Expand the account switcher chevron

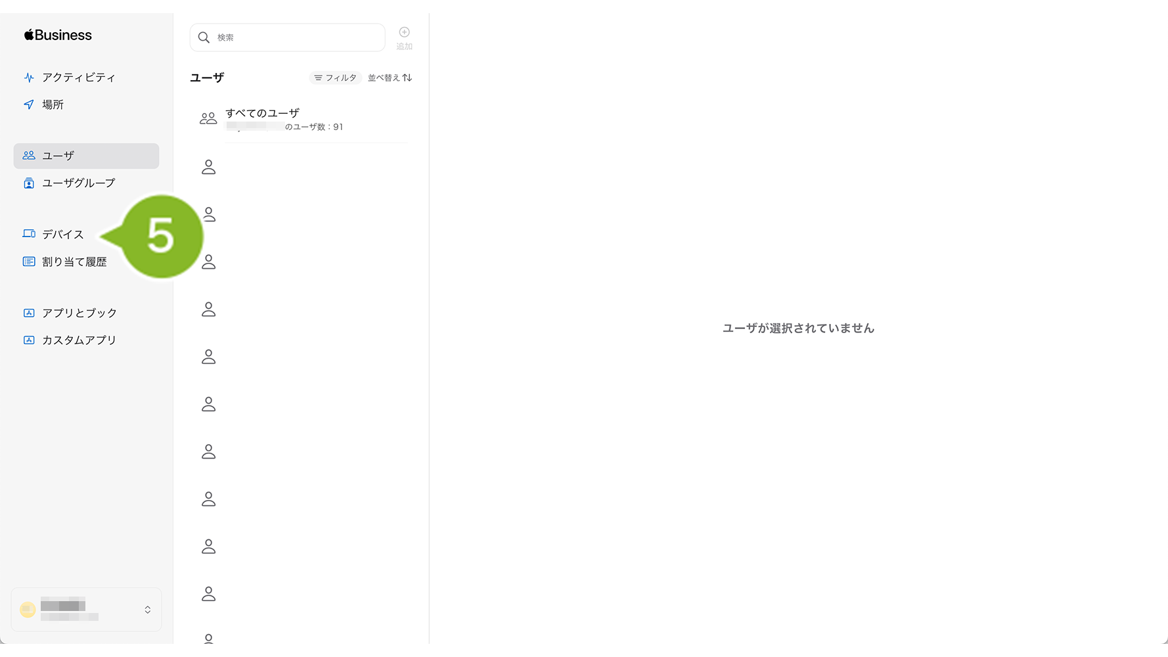148,610
